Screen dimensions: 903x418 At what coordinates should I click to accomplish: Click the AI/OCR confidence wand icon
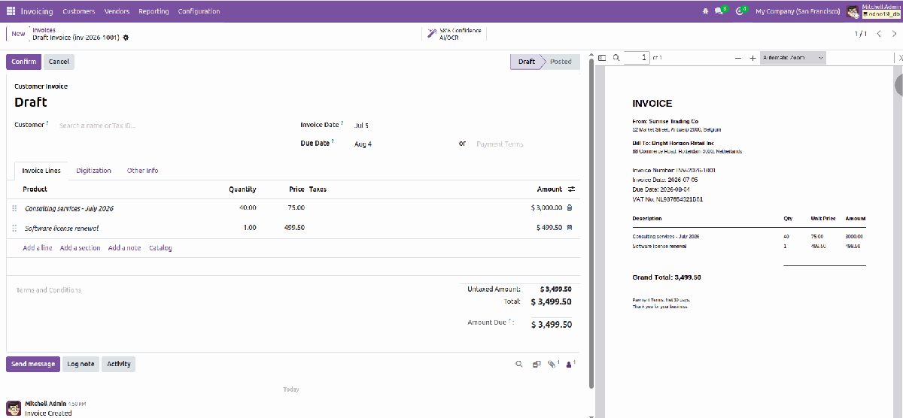coord(431,34)
